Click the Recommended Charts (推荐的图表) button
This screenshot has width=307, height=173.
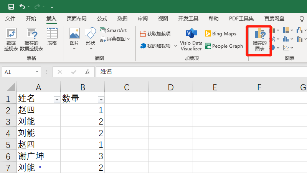(259, 40)
